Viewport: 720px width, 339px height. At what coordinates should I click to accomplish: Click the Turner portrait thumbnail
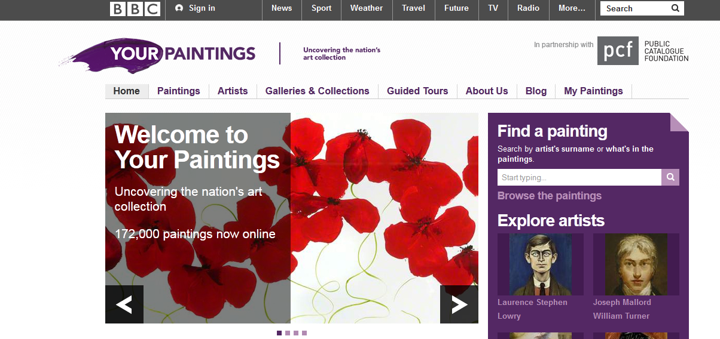[636, 264]
